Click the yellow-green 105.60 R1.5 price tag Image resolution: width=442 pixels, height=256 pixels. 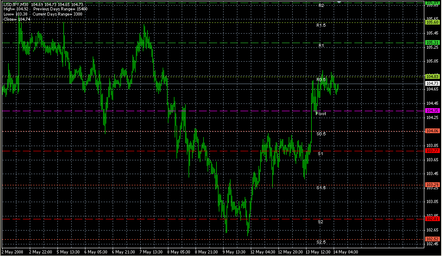click(433, 22)
